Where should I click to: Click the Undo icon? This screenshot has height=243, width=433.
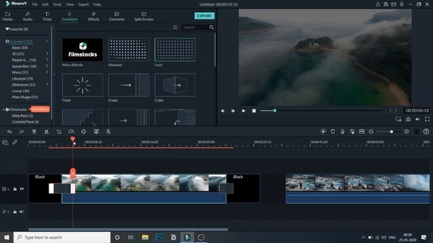pos(9,132)
